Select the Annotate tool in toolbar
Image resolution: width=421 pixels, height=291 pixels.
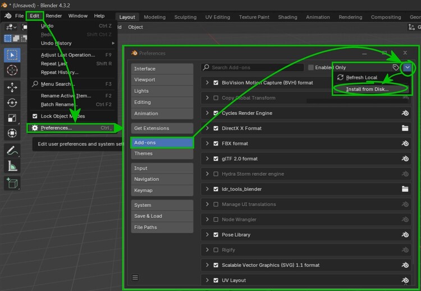tap(12, 151)
